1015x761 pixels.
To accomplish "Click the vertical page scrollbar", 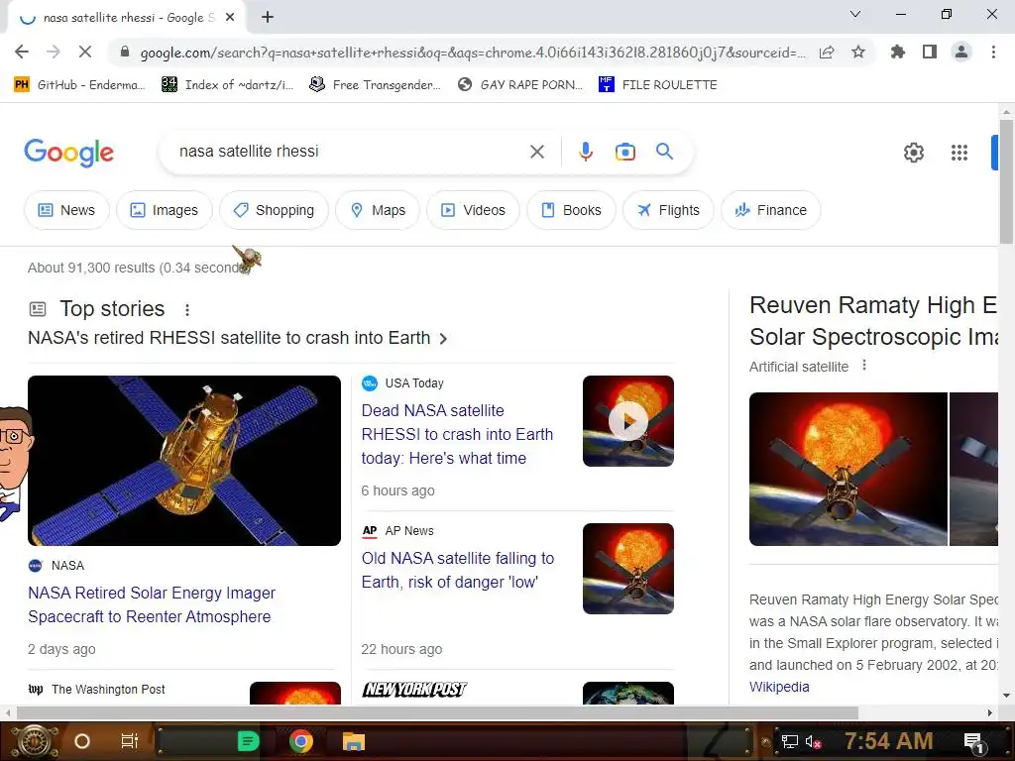I will [x=1006, y=181].
